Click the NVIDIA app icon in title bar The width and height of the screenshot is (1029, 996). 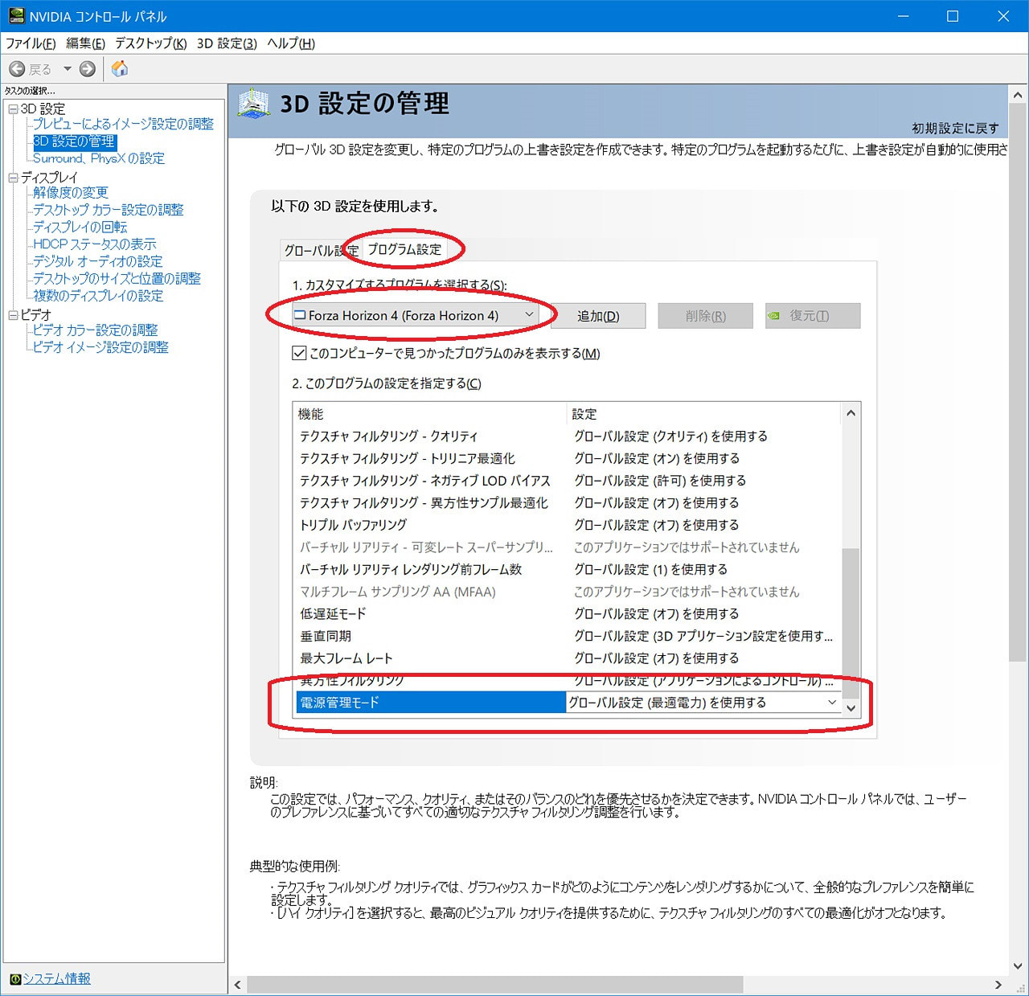(16, 16)
